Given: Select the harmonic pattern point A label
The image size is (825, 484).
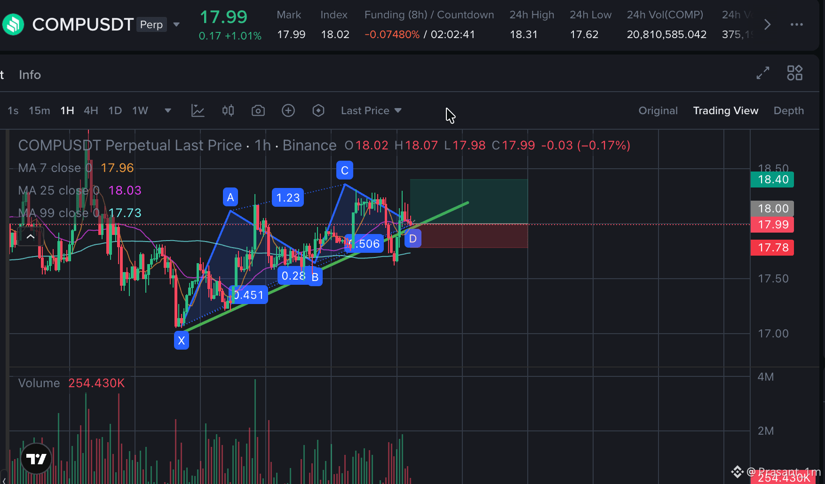Looking at the screenshot, I should tap(230, 197).
